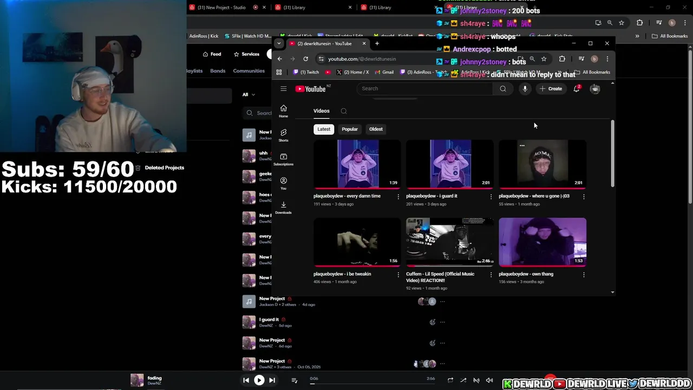Screen dimensions: 693x390
Task: Open the YouTube hamburger guide menu
Action: [x=283, y=89]
